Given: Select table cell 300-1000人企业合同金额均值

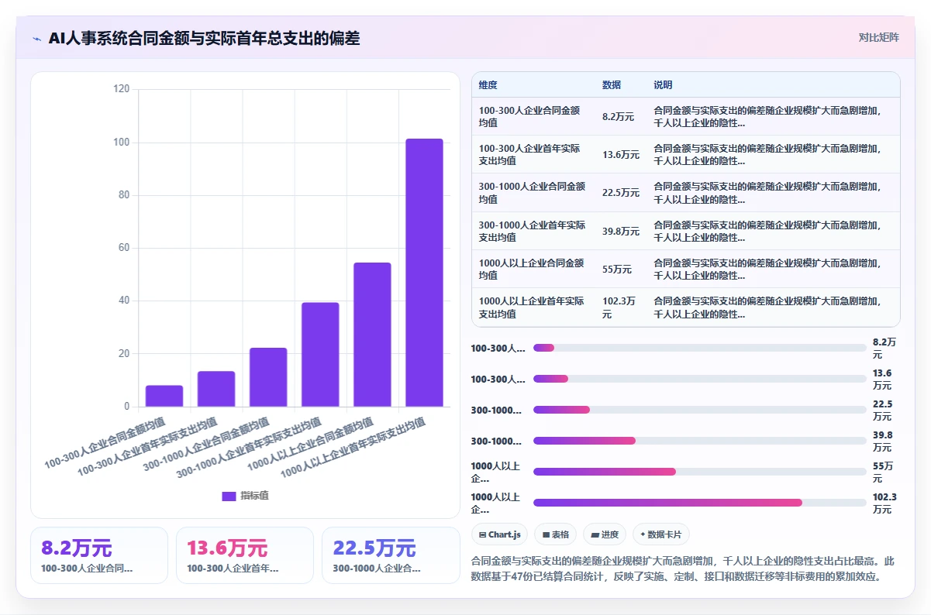Looking at the screenshot, I should coord(532,193).
